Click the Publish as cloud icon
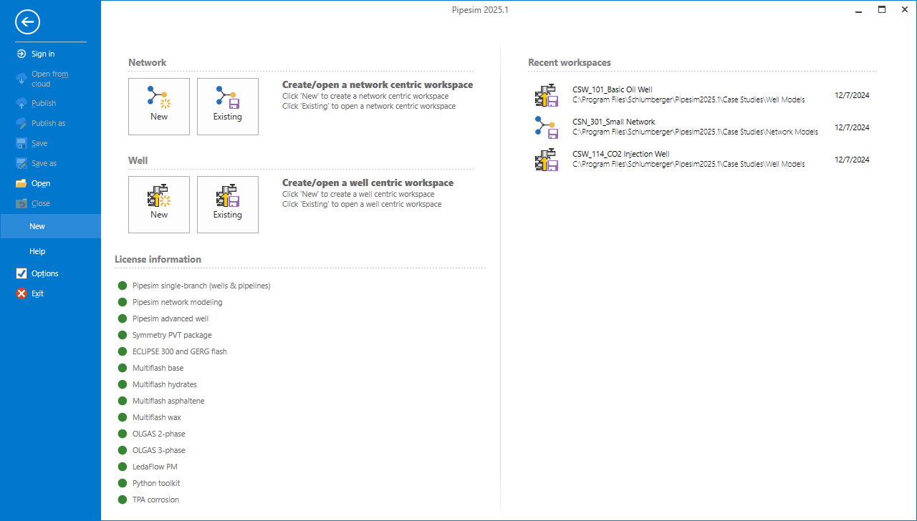This screenshot has width=917, height=521. tap(21, 123)
